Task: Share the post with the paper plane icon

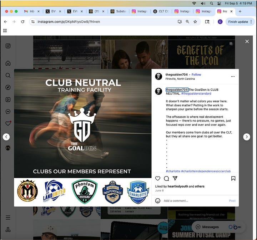Action: [175, 178]
